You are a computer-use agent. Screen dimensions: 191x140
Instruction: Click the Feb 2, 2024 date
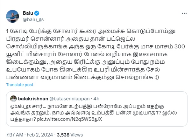[41, 134]
